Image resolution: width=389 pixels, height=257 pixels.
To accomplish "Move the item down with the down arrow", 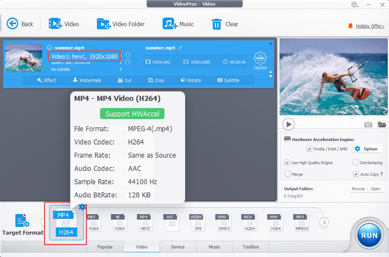I will click(270, 76).
